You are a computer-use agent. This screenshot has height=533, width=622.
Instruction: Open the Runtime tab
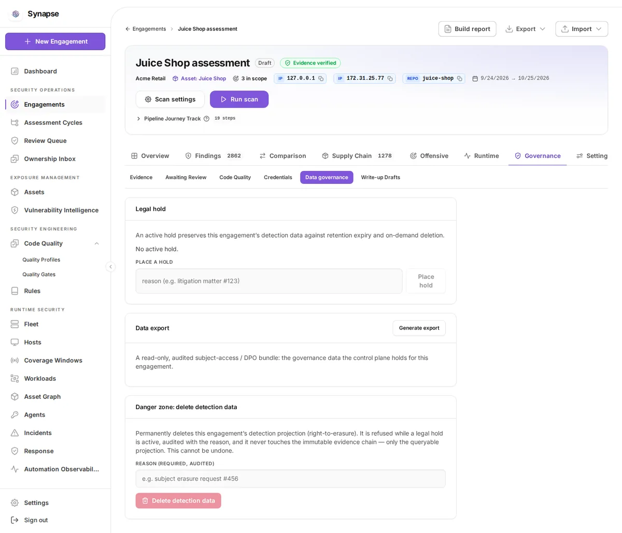pos(482,156)
